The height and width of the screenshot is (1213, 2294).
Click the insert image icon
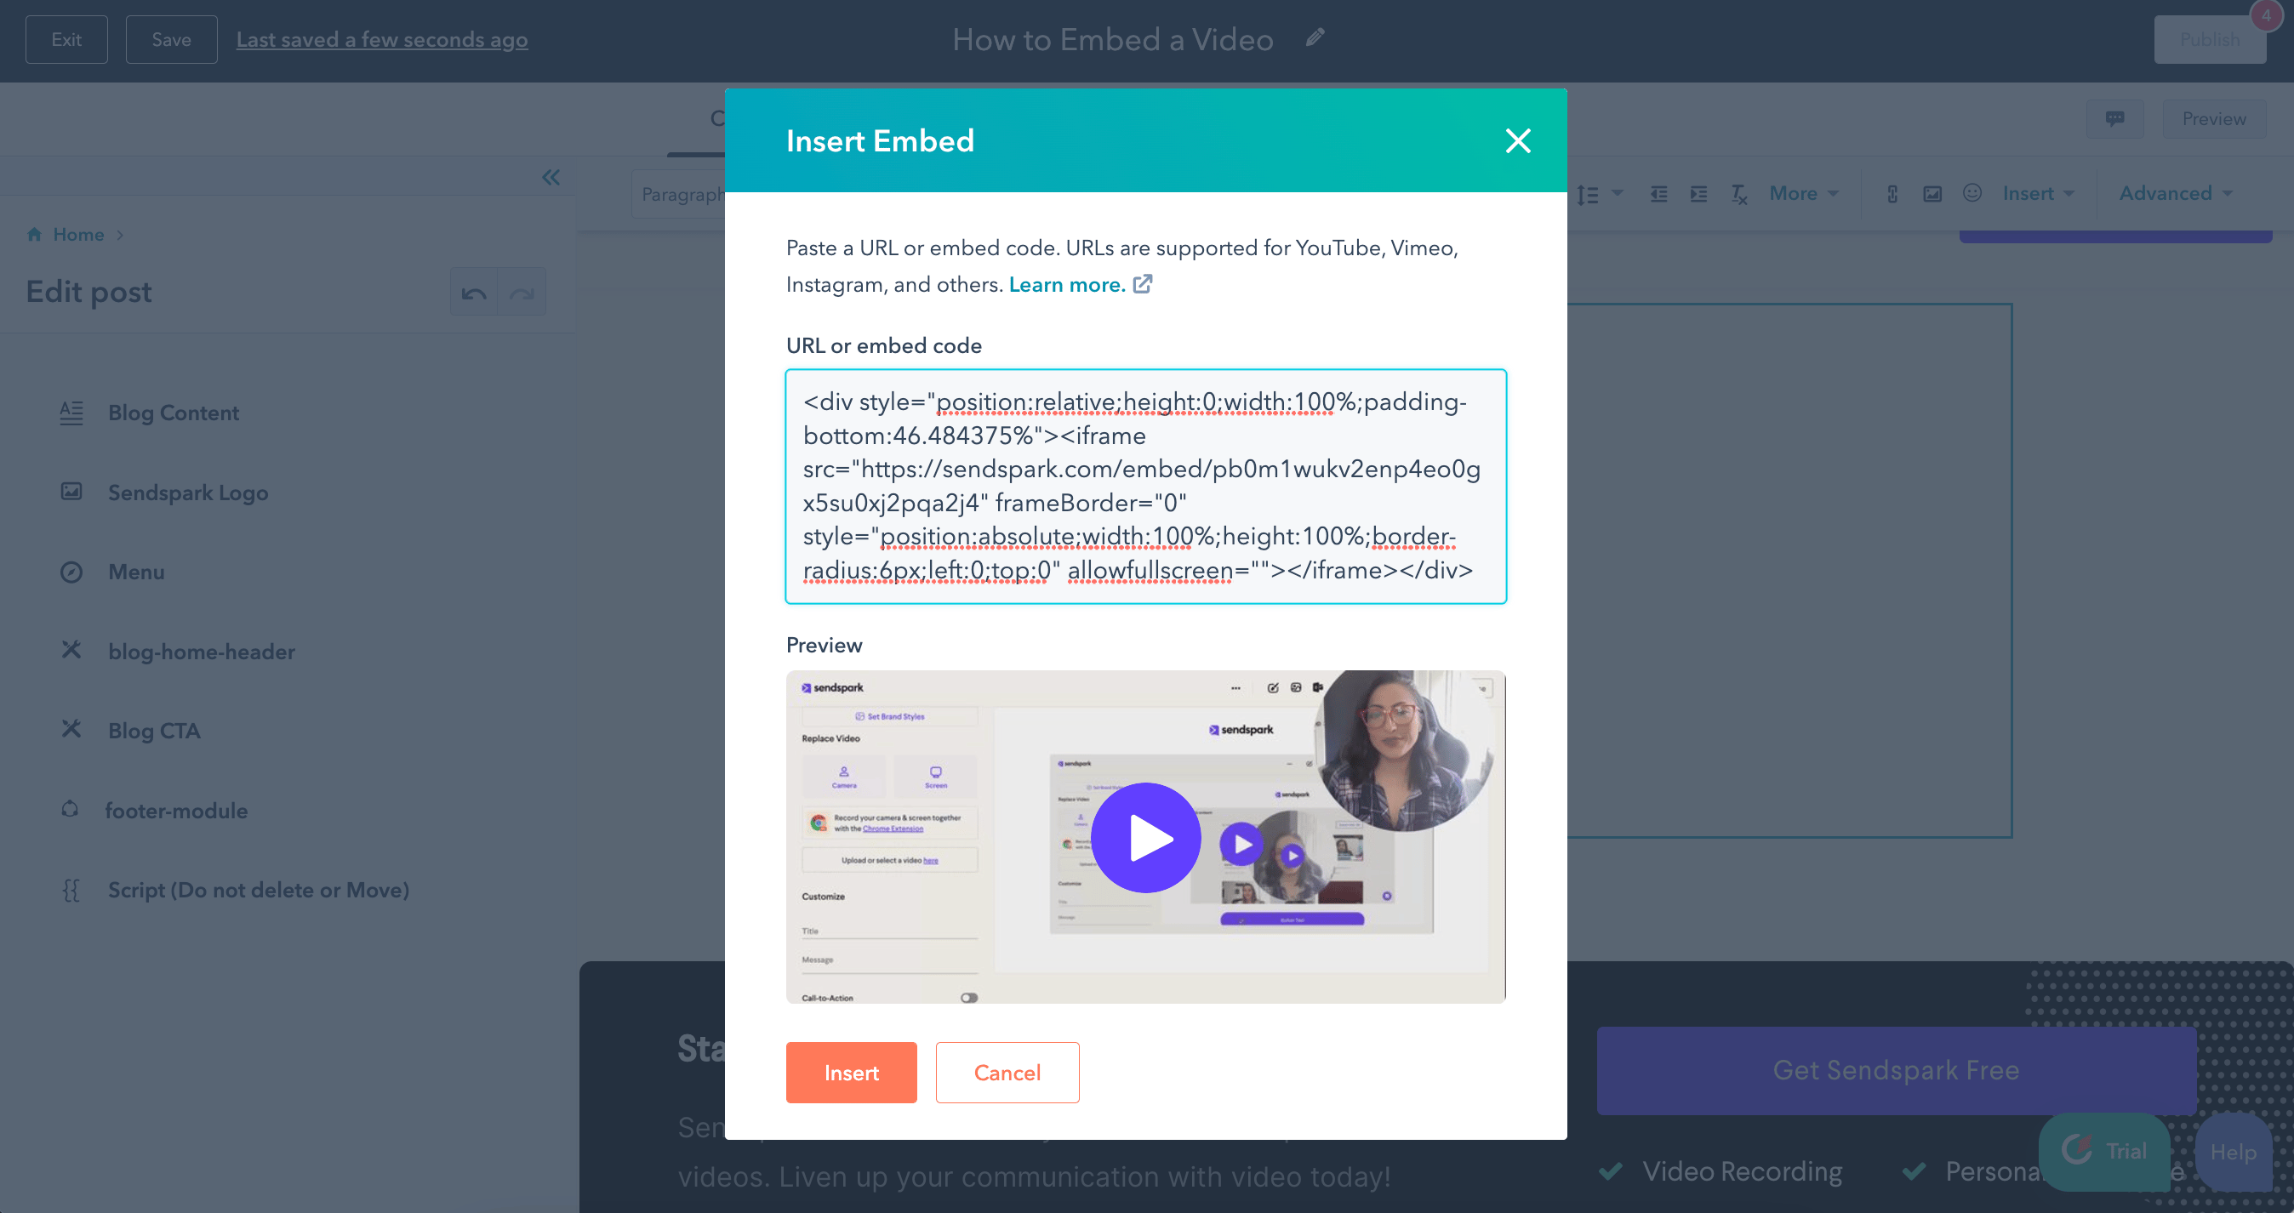[1932, 194]
